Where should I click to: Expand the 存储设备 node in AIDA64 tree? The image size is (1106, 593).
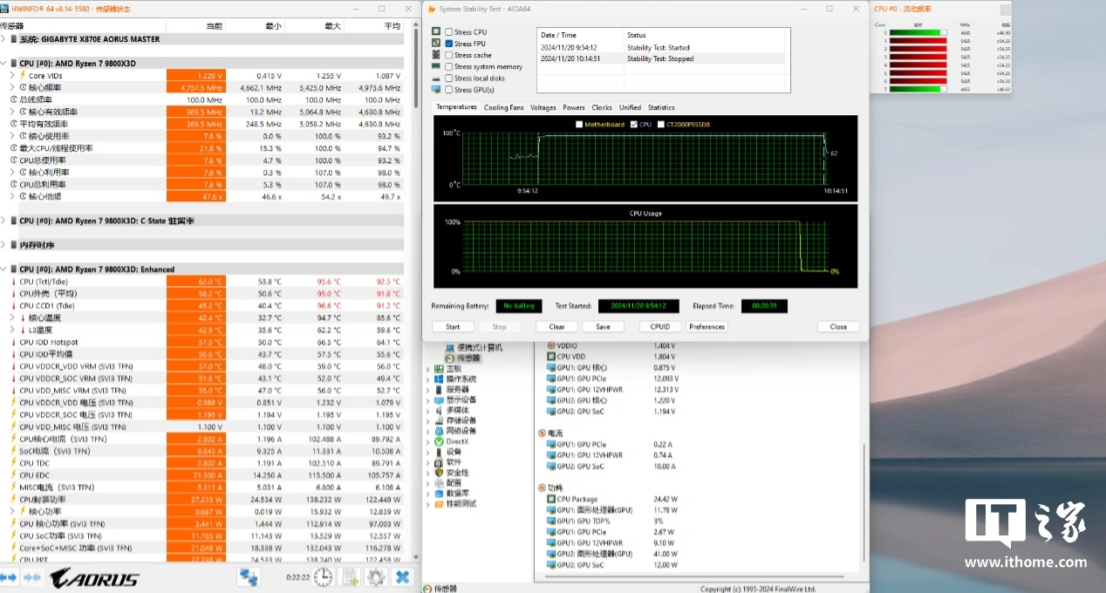coord(427,420)
